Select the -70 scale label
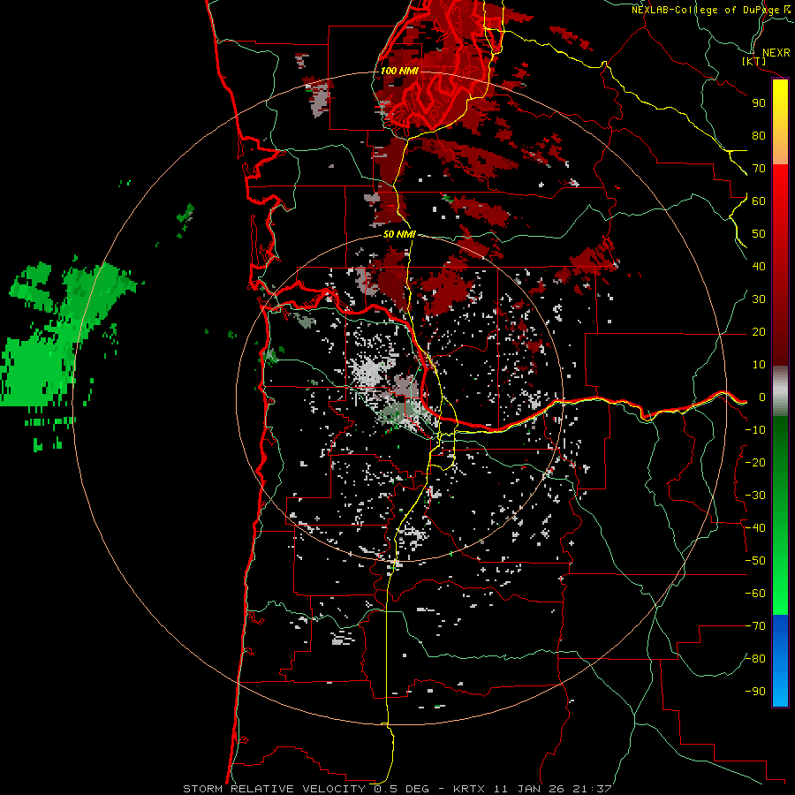 [755, 626]
